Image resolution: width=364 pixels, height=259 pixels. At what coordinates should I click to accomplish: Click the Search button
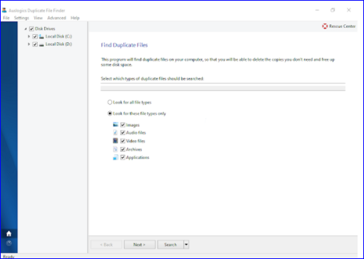pos(171,245)
